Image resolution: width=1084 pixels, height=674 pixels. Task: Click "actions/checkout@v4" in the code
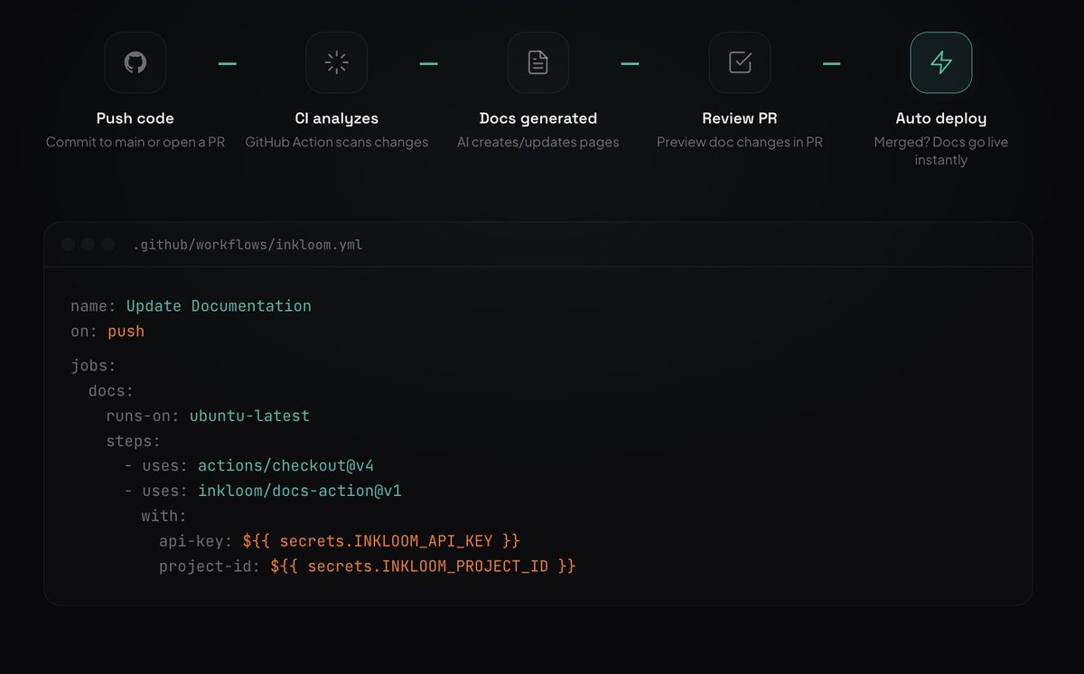pyautogui.click(x=285, y=466)
